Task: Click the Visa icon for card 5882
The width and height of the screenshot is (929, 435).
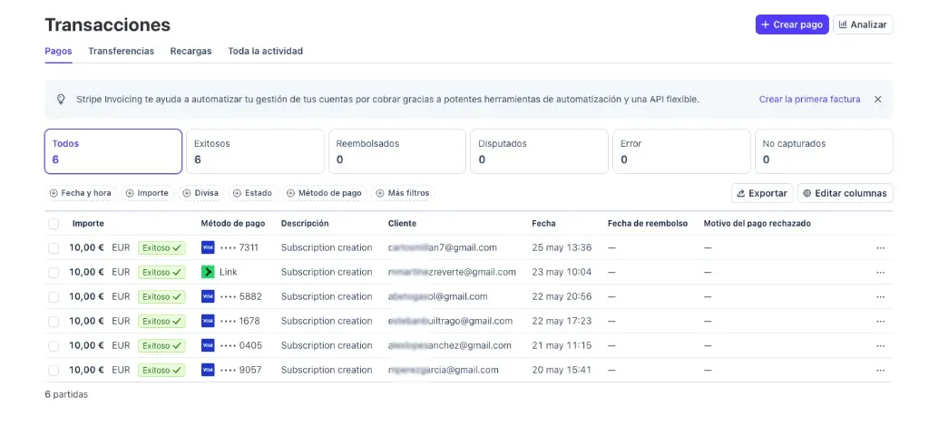Action: point(208,296)
